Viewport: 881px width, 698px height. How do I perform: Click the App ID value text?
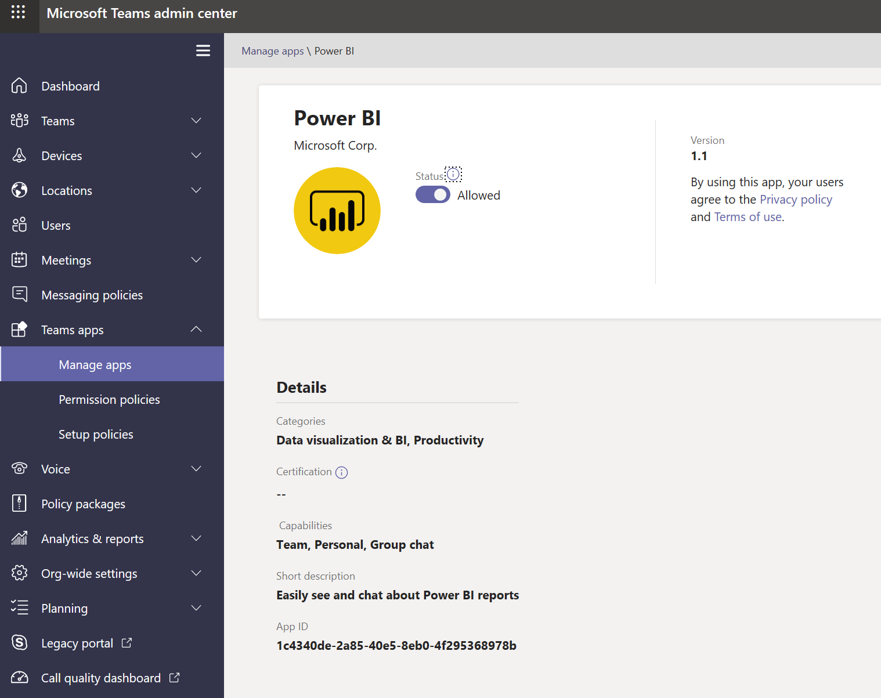396,646
